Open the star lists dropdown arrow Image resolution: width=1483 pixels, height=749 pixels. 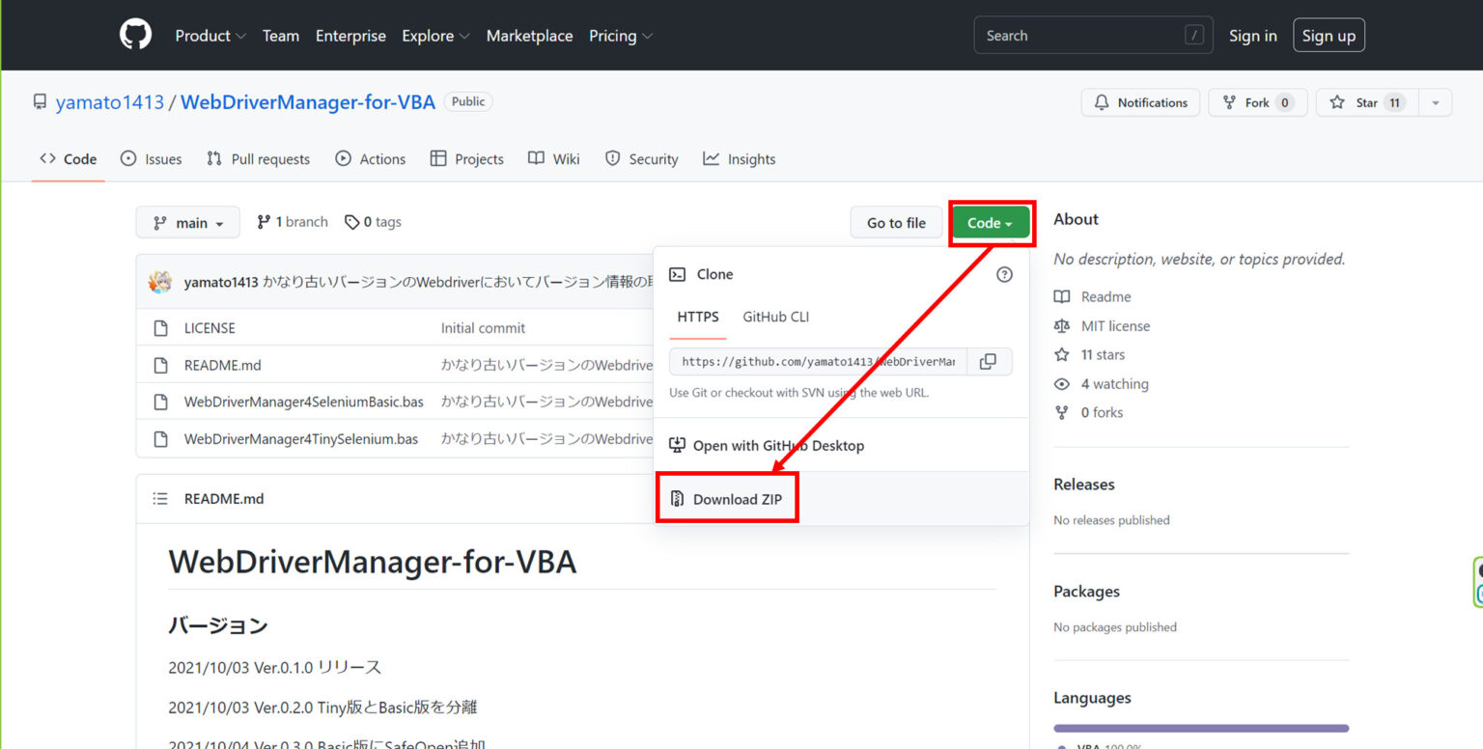point(1435,102)
